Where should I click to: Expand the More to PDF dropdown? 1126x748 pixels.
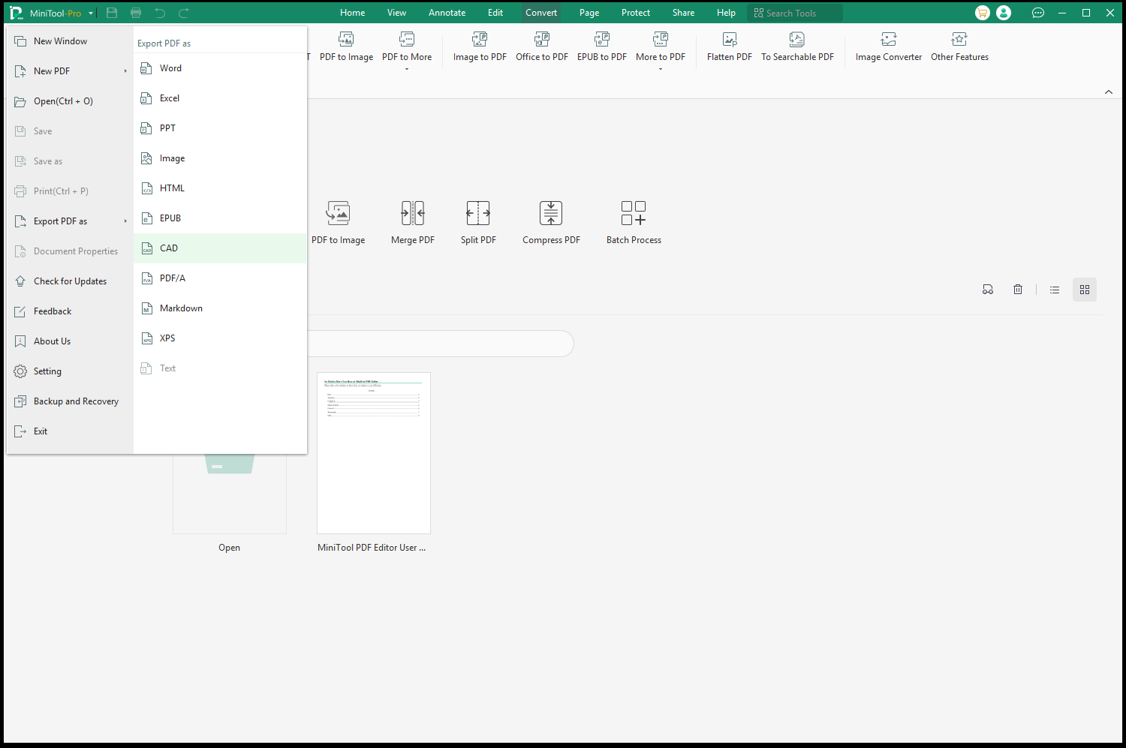661,69
